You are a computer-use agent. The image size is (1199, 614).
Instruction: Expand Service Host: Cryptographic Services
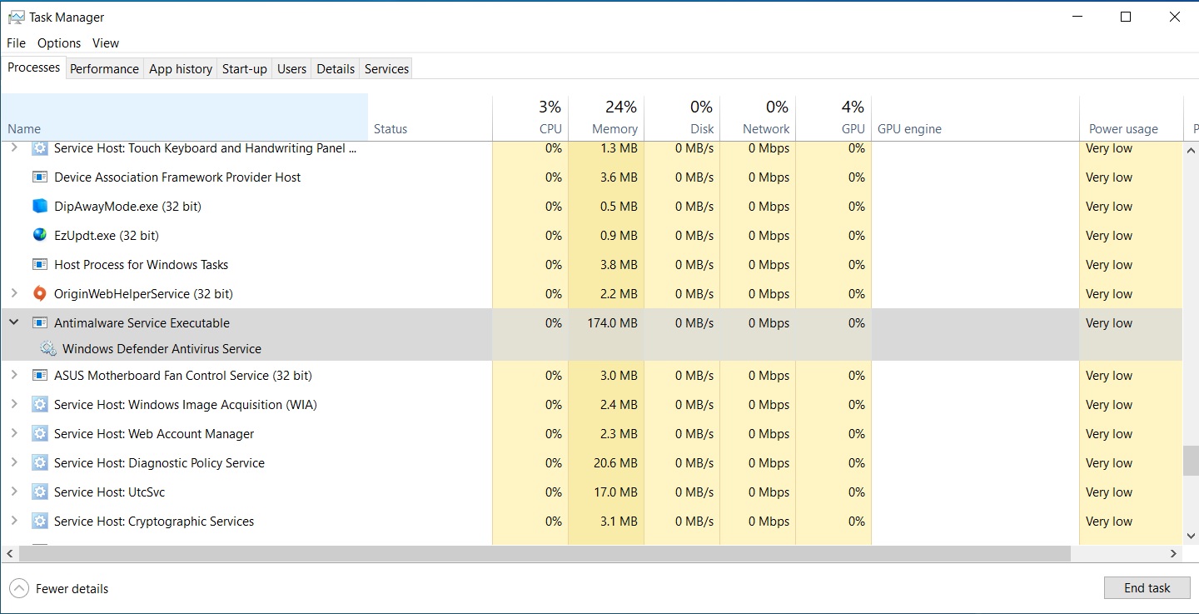point(13,522)
